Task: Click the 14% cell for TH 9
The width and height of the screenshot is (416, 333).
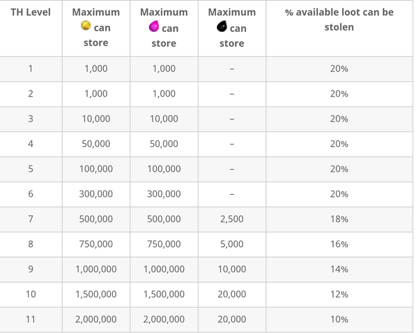Action: point(339,269)
